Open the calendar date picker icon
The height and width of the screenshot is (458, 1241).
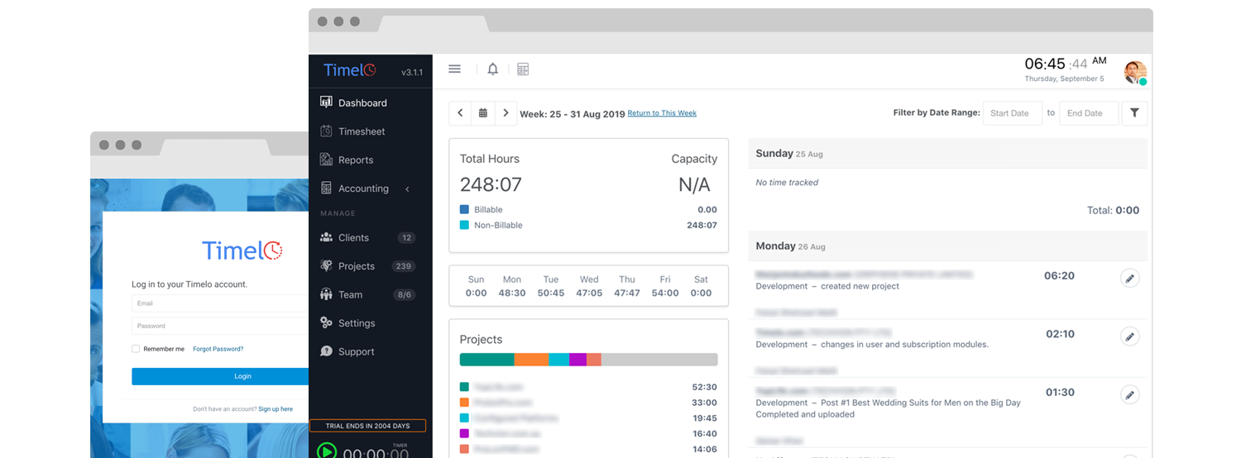[483, 113]
